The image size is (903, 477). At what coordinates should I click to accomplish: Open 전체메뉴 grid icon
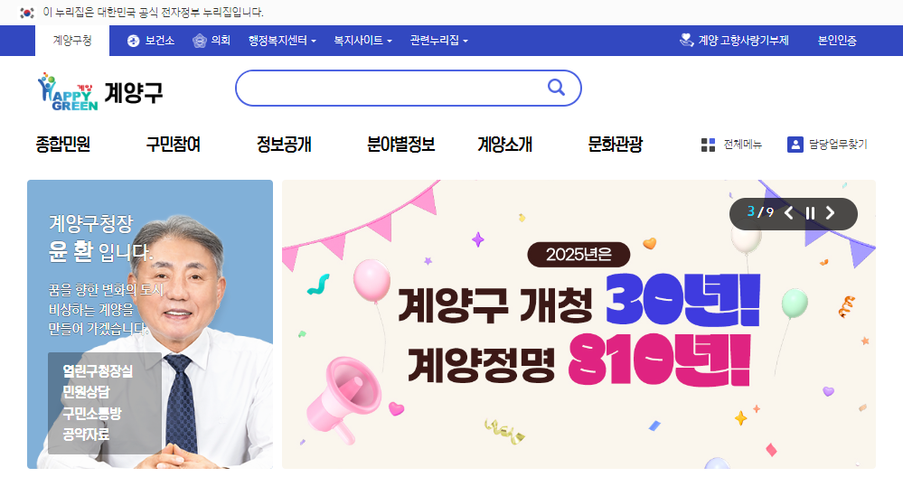click(708, 145)
